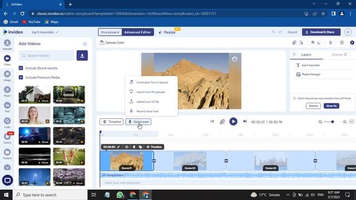Open the Resize option
This screenshot has height=200, width=356.
167,32
